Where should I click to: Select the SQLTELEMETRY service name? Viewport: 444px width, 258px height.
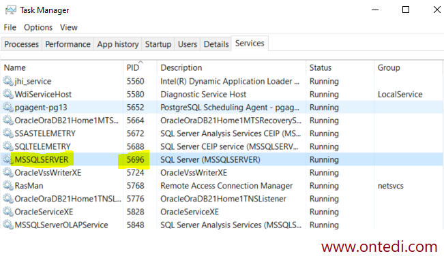click(x=42, y=146)
